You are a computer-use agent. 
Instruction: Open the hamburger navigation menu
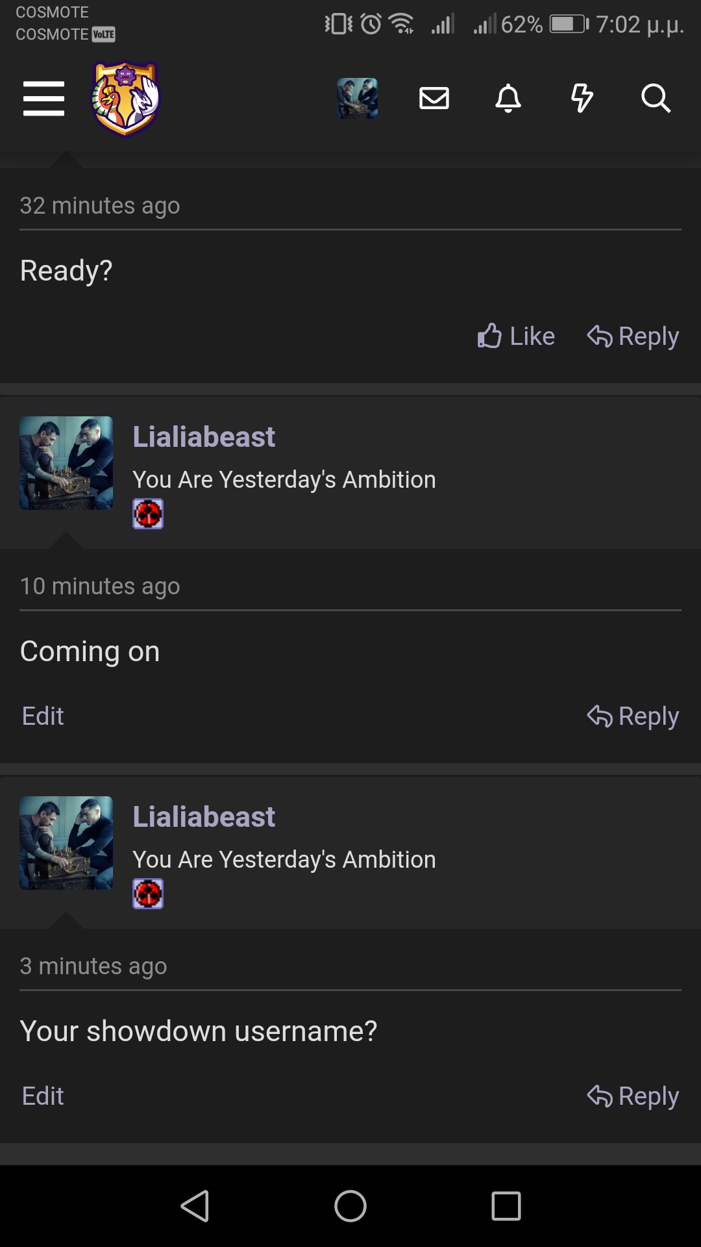click(43, 99)
